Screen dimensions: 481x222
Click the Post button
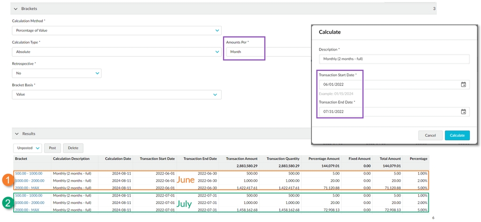53,148
